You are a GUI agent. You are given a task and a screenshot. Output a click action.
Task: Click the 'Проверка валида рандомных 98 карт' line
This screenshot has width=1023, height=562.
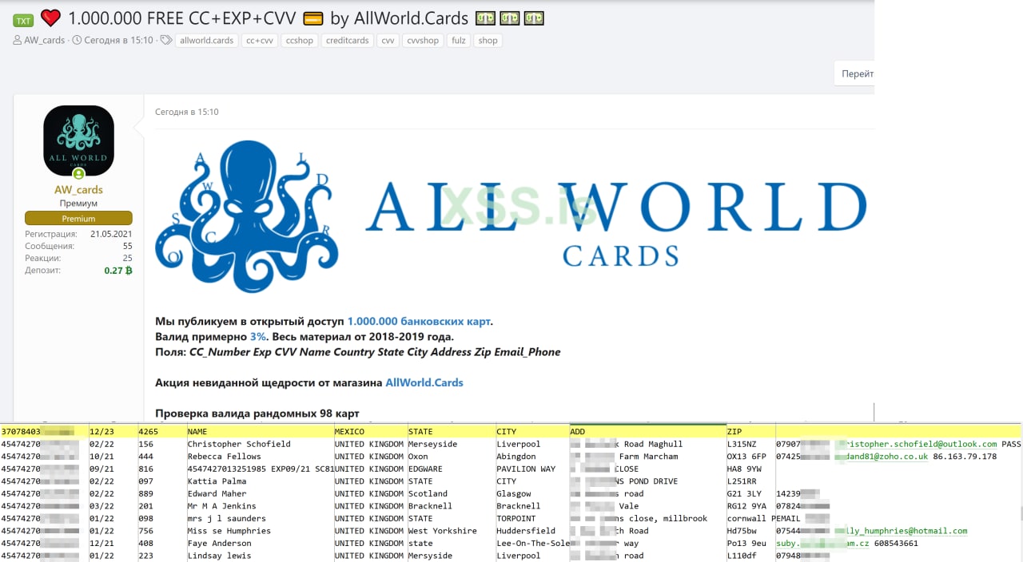pyautogui.click(x=257, y=414)
